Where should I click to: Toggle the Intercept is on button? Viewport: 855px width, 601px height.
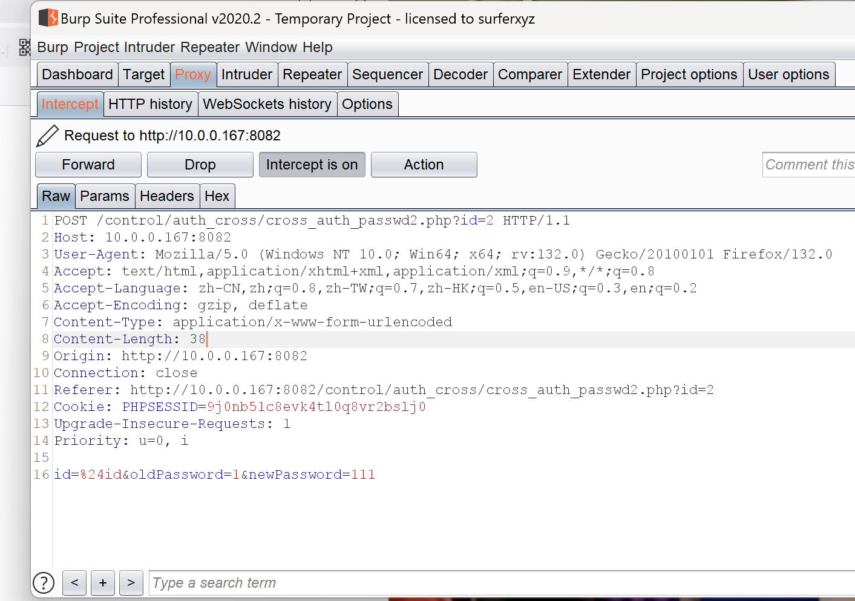(x=312, y=165)
